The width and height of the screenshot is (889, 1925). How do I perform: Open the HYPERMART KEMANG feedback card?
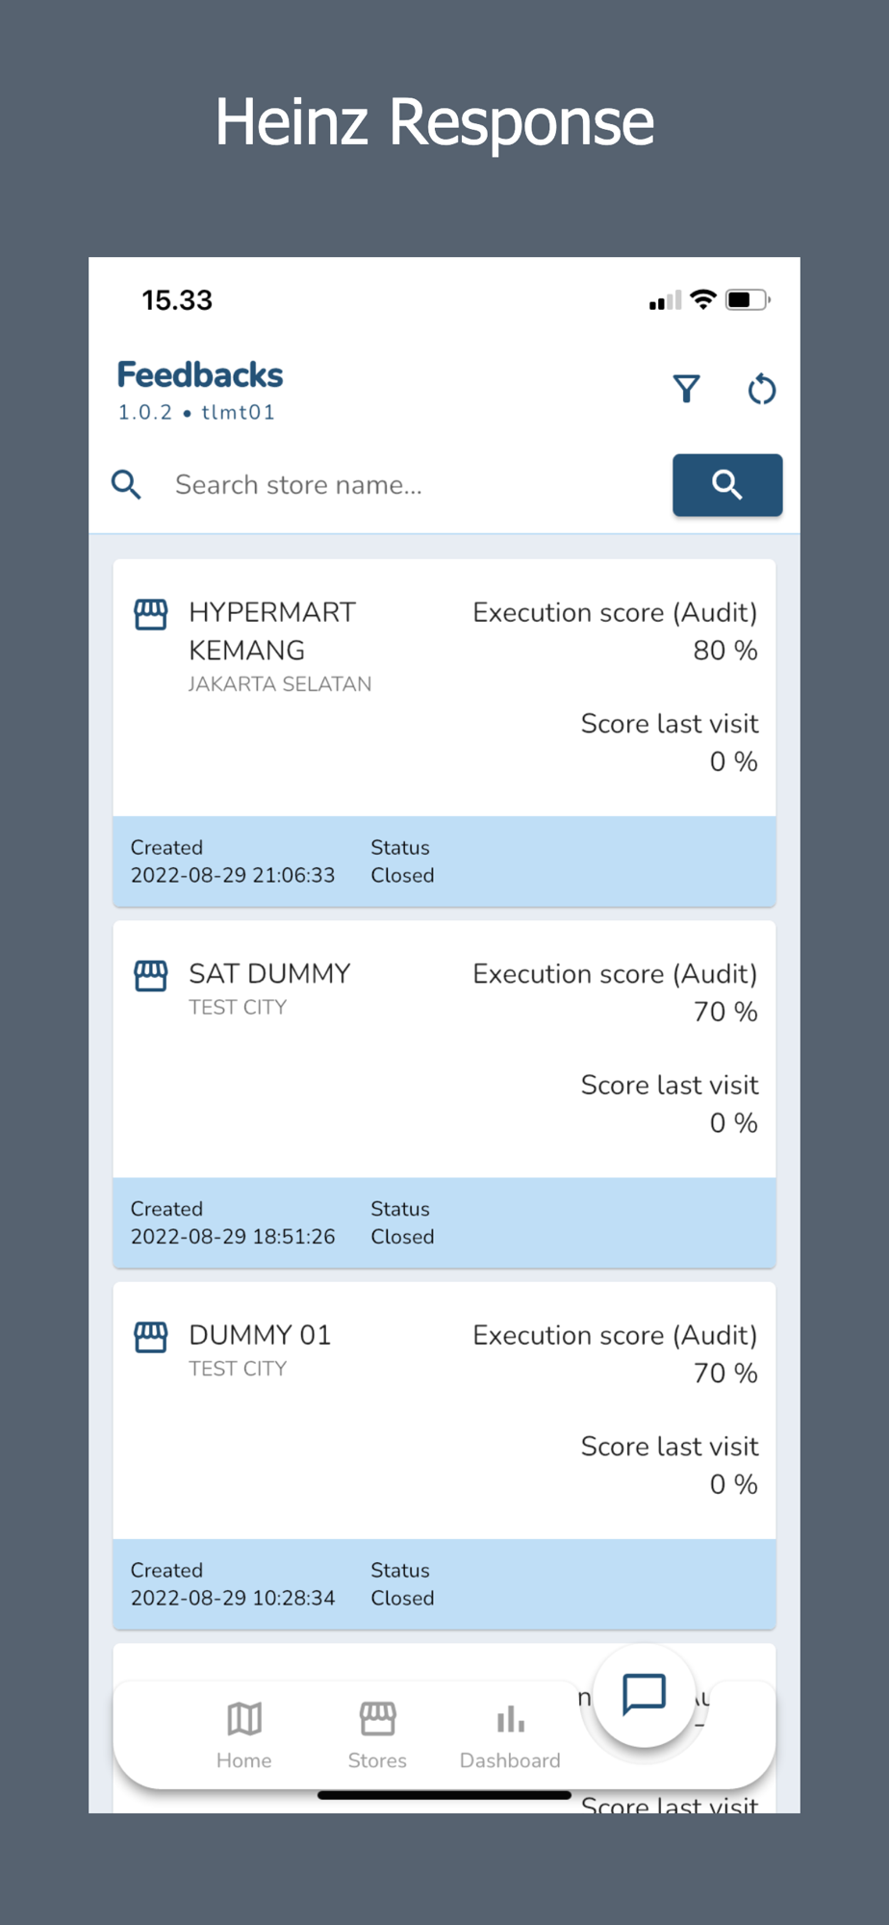pos(444,732)
